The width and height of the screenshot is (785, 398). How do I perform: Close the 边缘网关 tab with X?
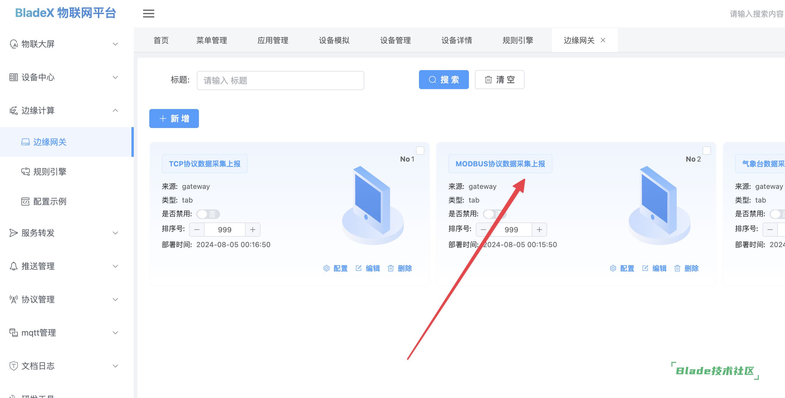pyautogui.click(x=603, y=40)
